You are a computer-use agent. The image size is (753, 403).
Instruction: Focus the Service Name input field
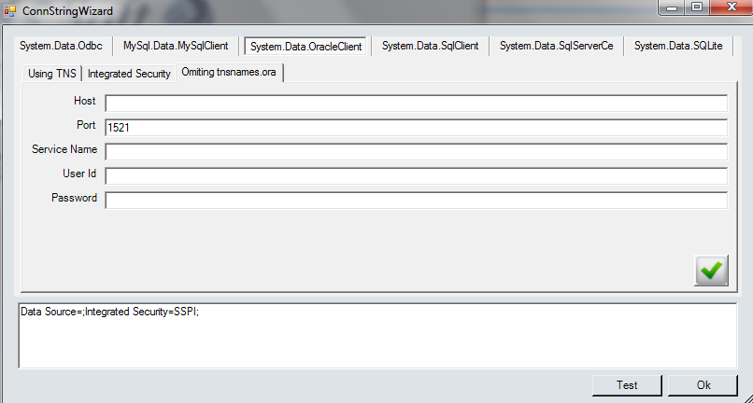[417, 152]
